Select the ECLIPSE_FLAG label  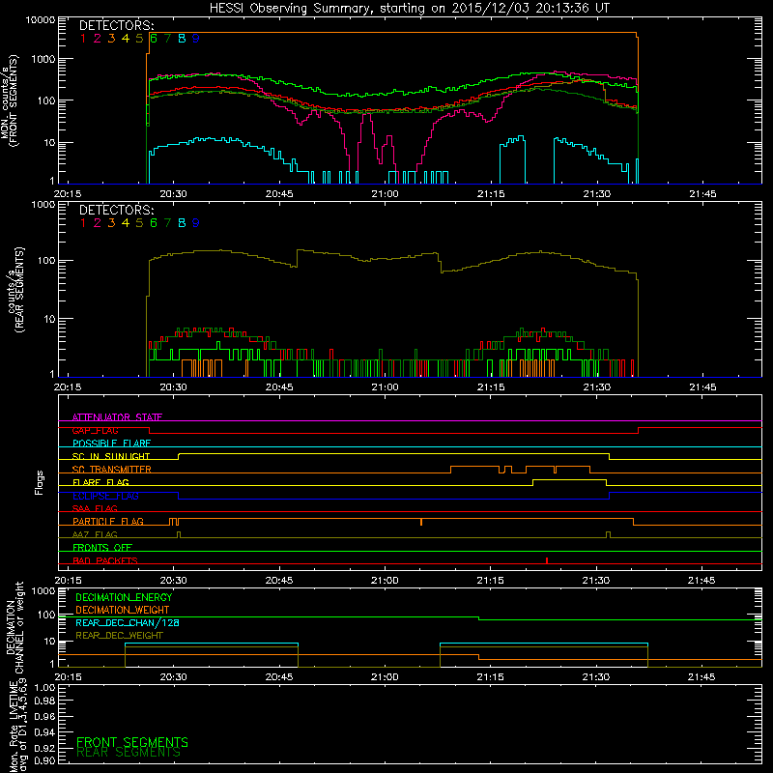point(105,496)
